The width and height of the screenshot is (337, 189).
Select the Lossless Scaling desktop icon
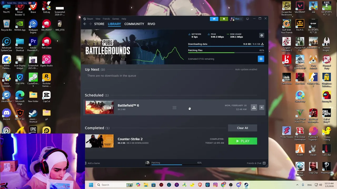pyautogui.click(x=326, y=134)
